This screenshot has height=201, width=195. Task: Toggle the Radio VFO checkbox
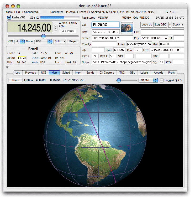[x=9, y=18]
